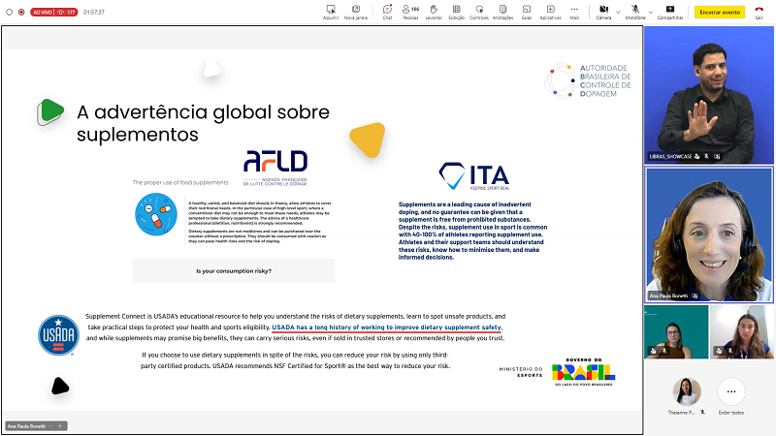Click the meeting timer 01:57:37
Image resolution: width=776 pixels, height=436 pixels.
click(94, 12)
